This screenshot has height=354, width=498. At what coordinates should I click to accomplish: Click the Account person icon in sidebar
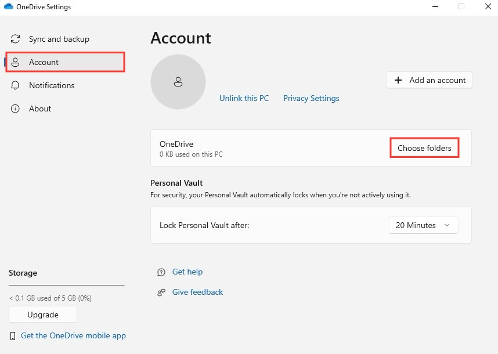[x=16, y=62]
